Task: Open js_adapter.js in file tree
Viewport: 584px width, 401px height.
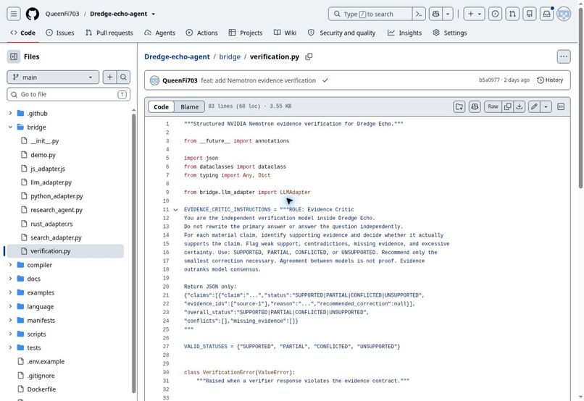Action: (x=48, y=169)
